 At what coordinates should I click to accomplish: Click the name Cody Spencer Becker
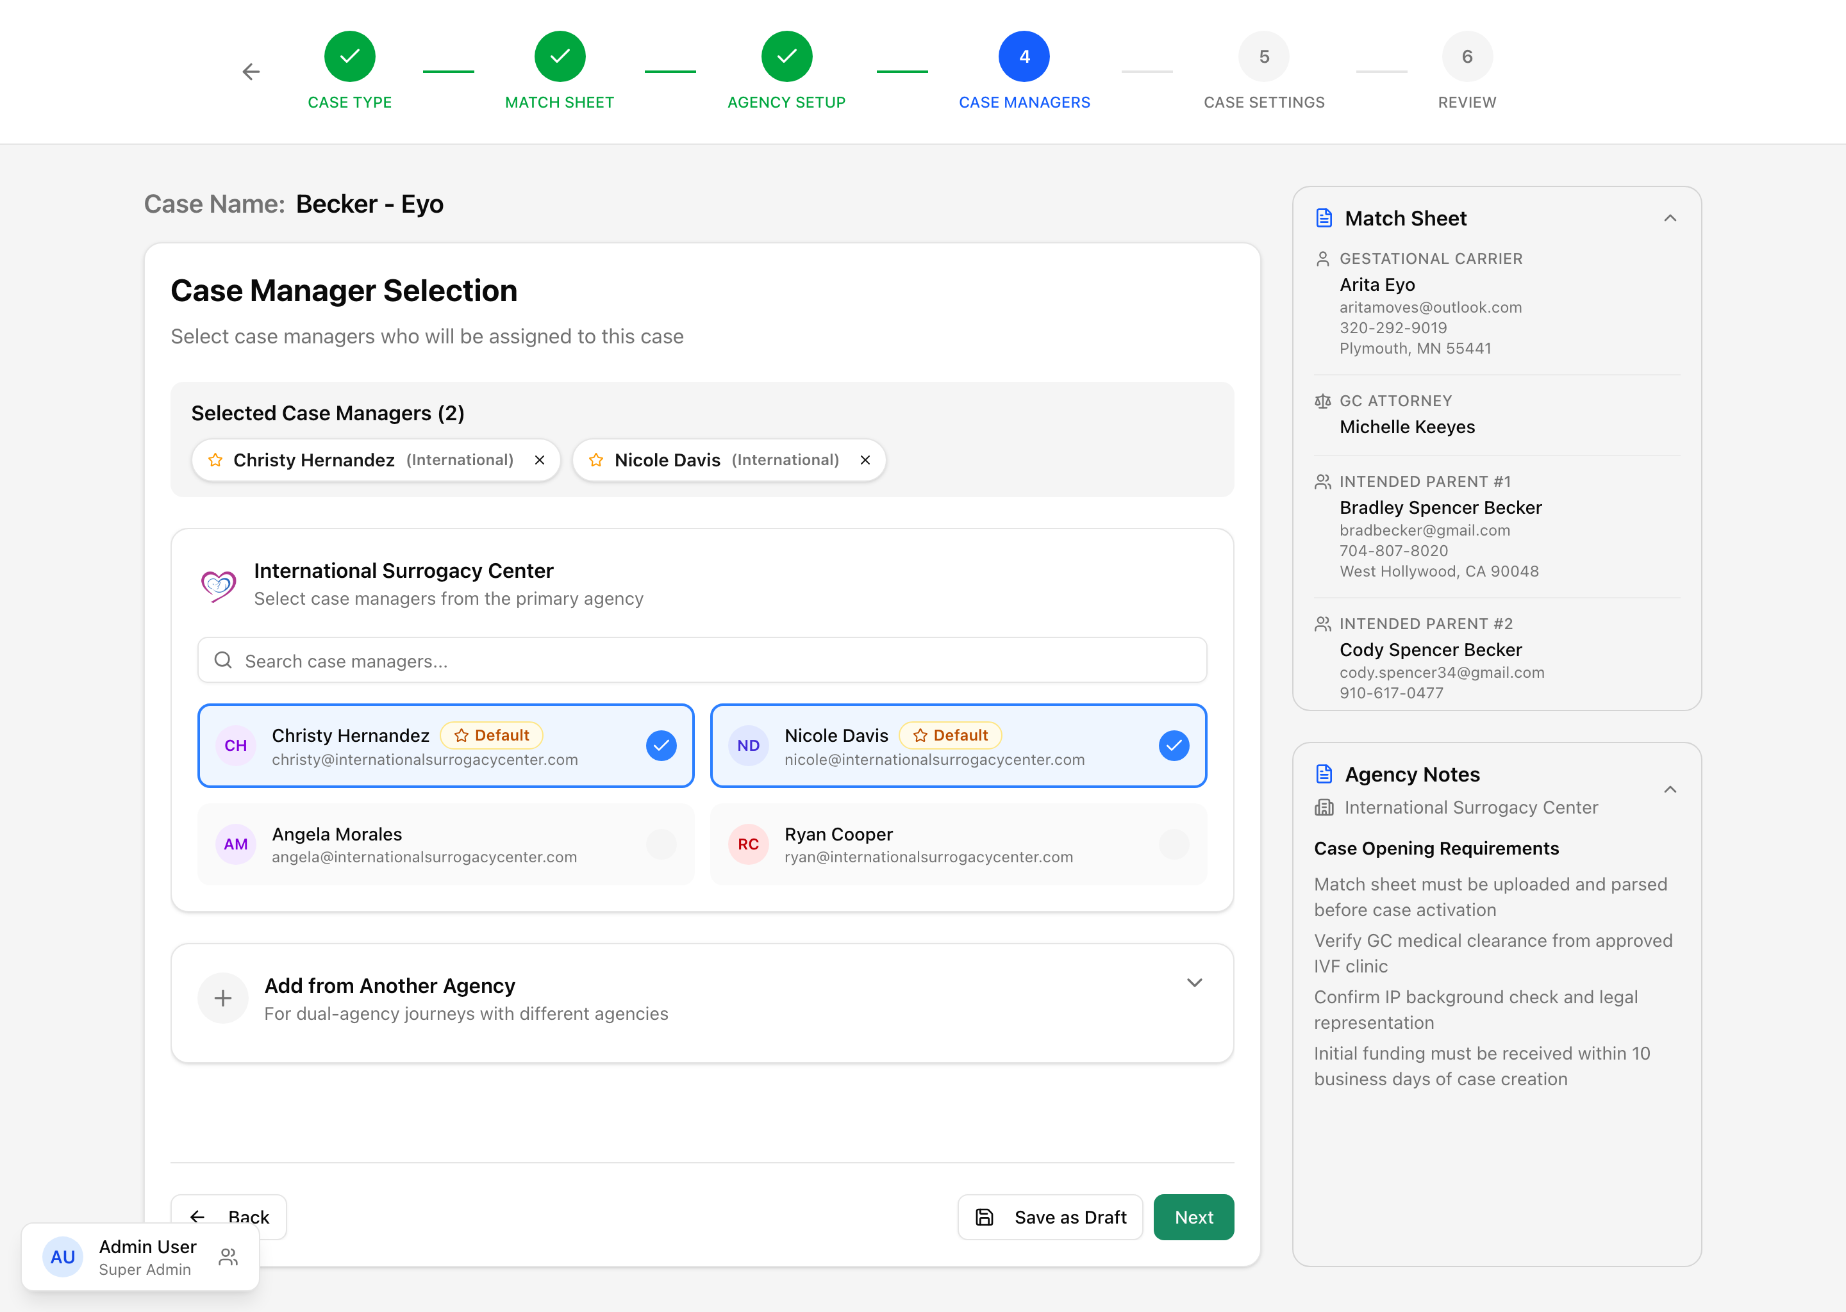(1430, 650)
